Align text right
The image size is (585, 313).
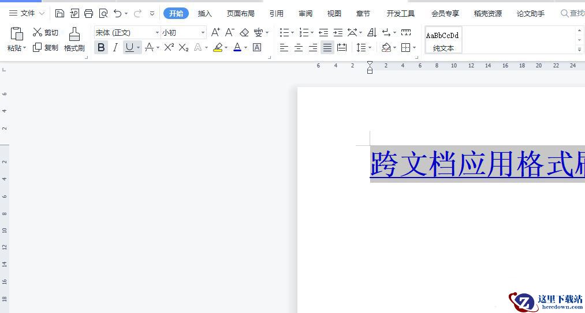313,47
